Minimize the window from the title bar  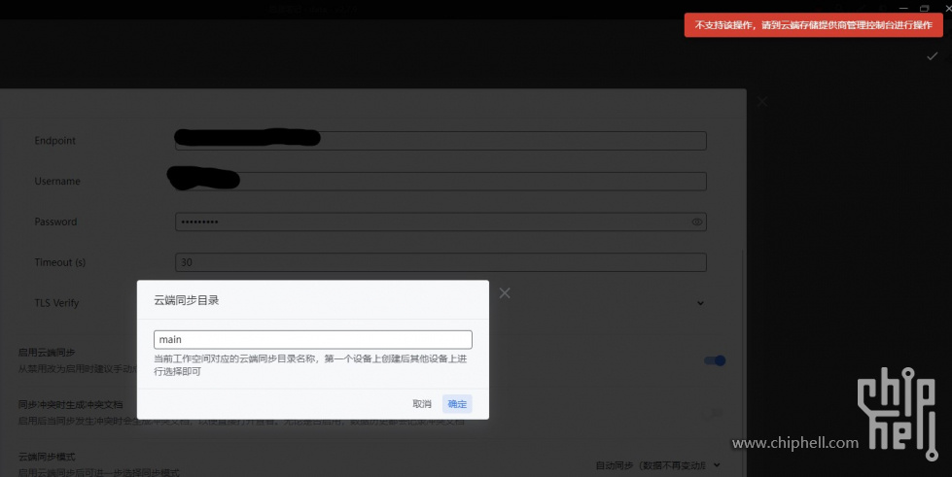click(903, 8)
